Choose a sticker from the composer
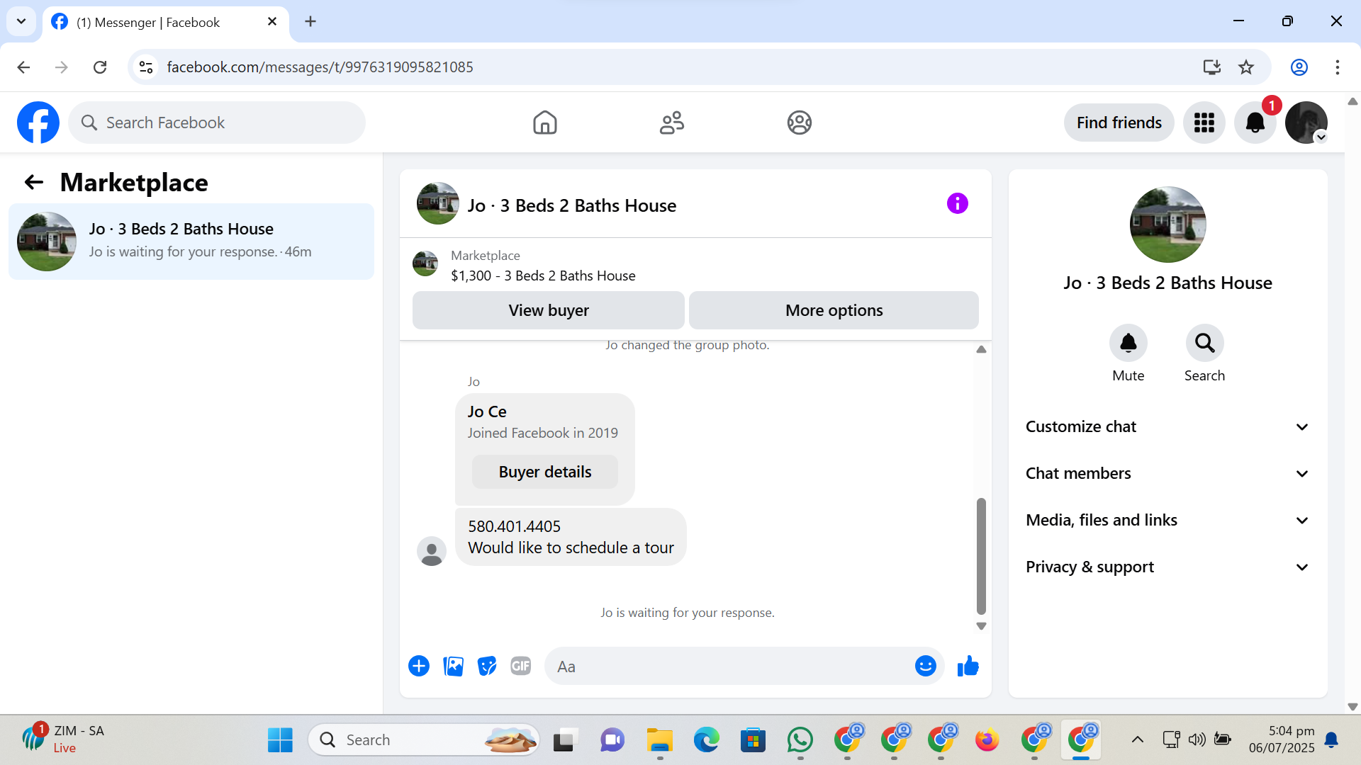Viewport: 1361px width, 765px height. (487, 666)
